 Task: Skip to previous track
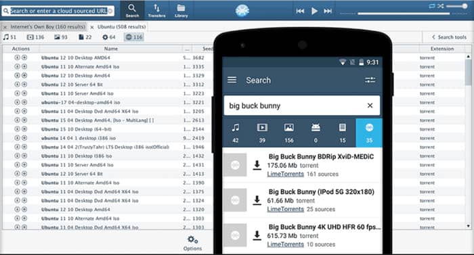click(x=300, y=11)
